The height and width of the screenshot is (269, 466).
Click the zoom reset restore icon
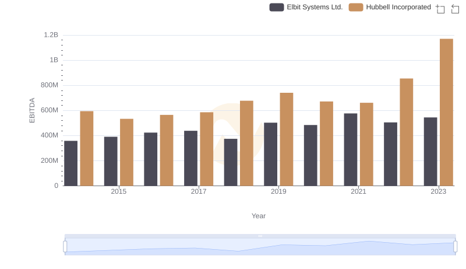(x=455, y=9)
